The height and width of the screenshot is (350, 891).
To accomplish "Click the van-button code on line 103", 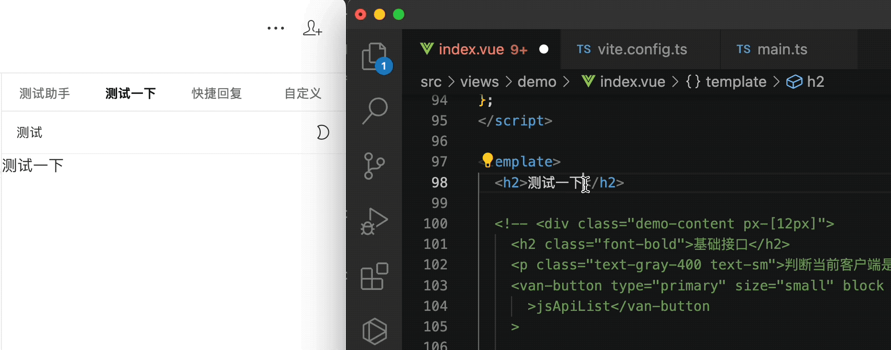I will click(x=698, y=286).
